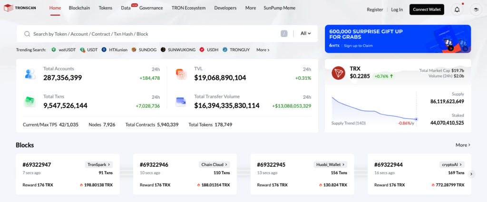Open the Huobi_Wallet producer chip

click(331, 164)
